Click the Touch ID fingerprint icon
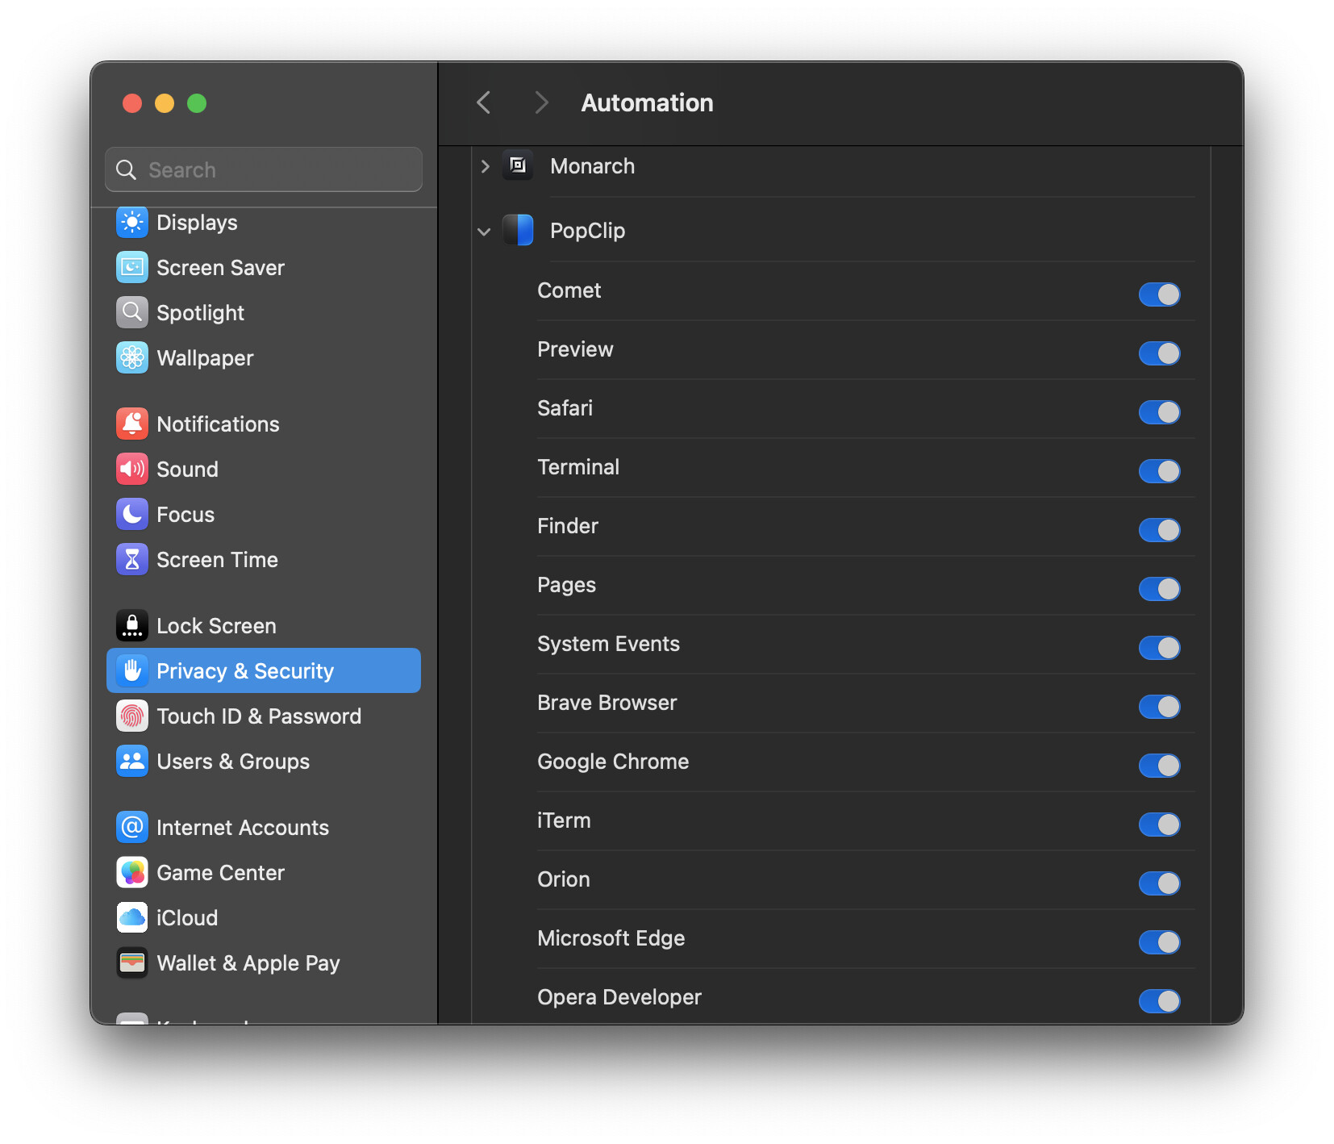Screen dimensions: 1334x1144 (132, 716)
